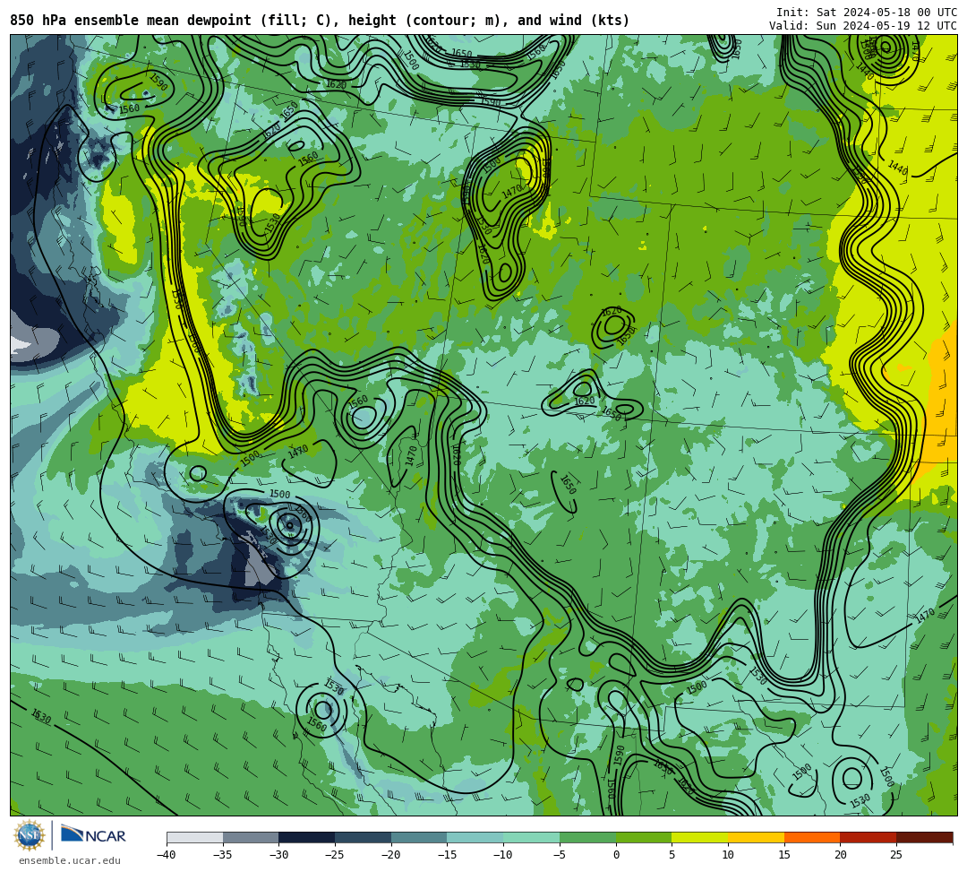
Task: Click the NCAR logo
Action: coord(93,835)
